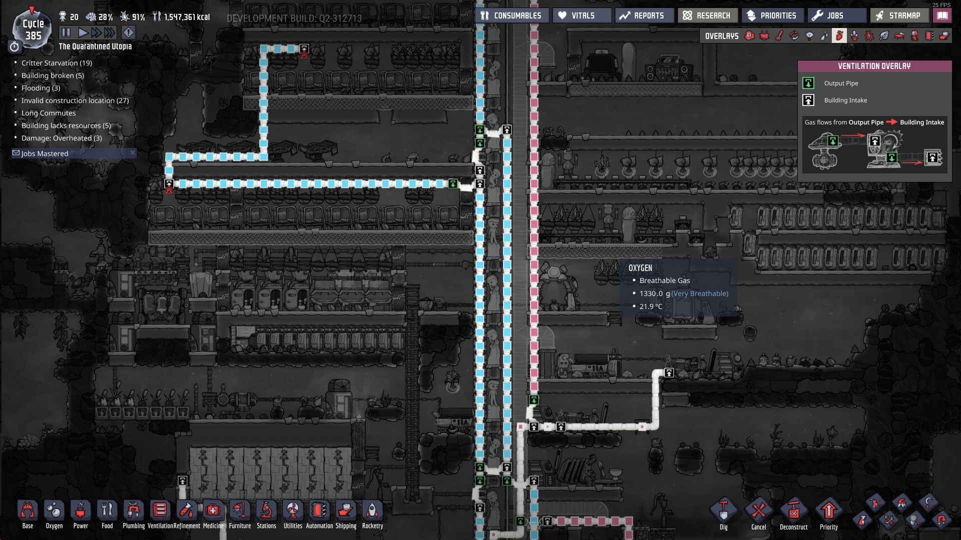Screen dimensions: 961x540
Task: Switch to the Power overlay icon
Action: coord(764,36)
